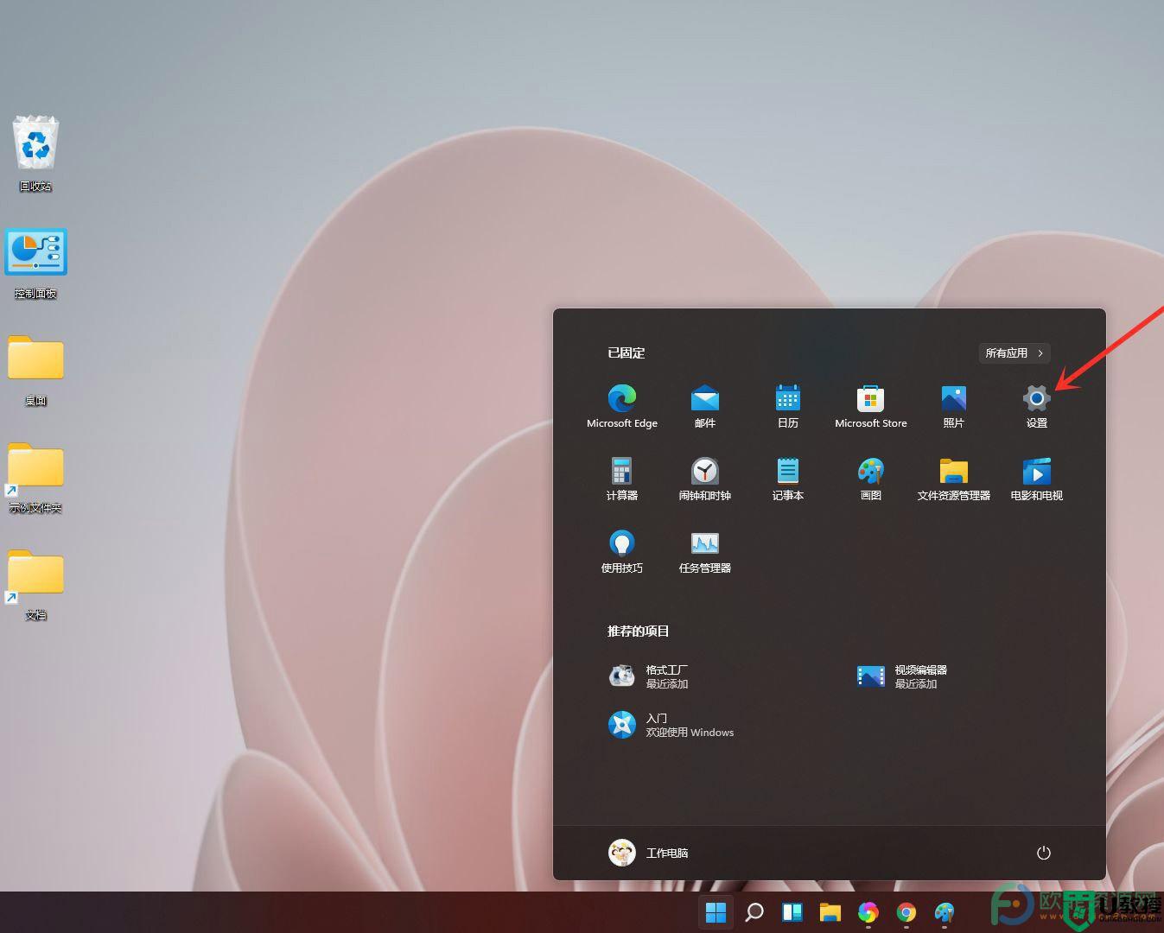Open the 设置 (Settings) gear icon

click(1036, 399)
